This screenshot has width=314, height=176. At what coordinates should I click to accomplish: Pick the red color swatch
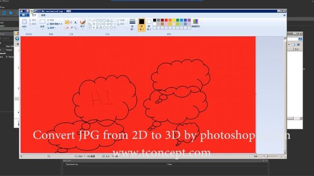[x=166, y=20]
